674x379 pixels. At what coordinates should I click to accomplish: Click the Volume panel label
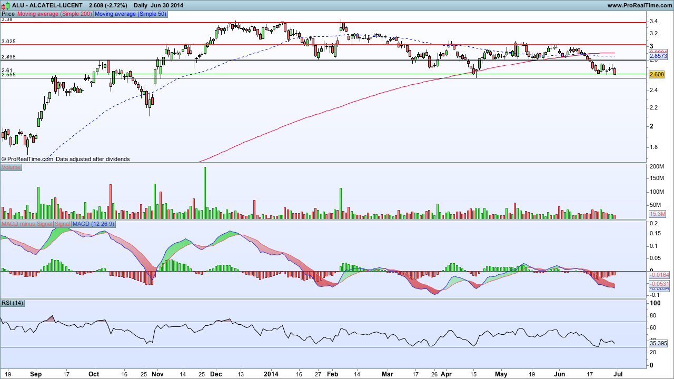[11, 167]
